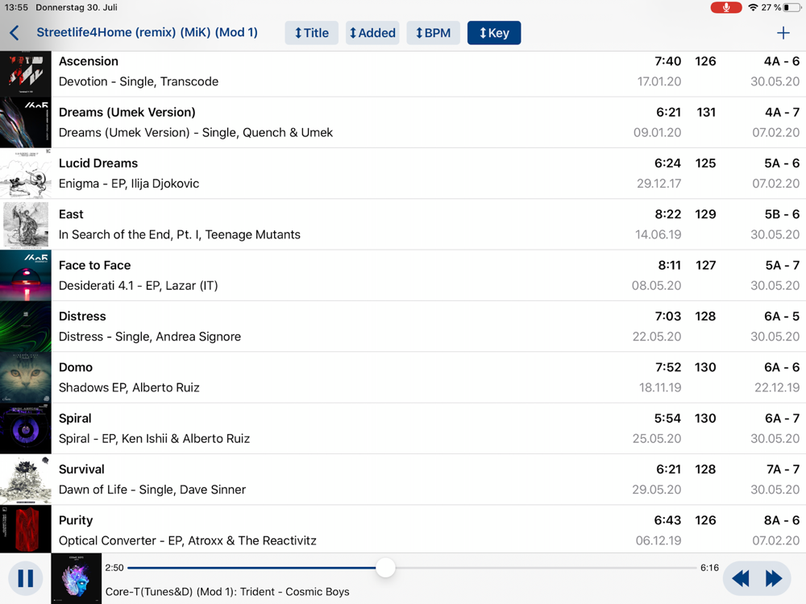Sort the playlist by BPM
The height and width of the screenshot is (604, 806).
coord(433,33)
